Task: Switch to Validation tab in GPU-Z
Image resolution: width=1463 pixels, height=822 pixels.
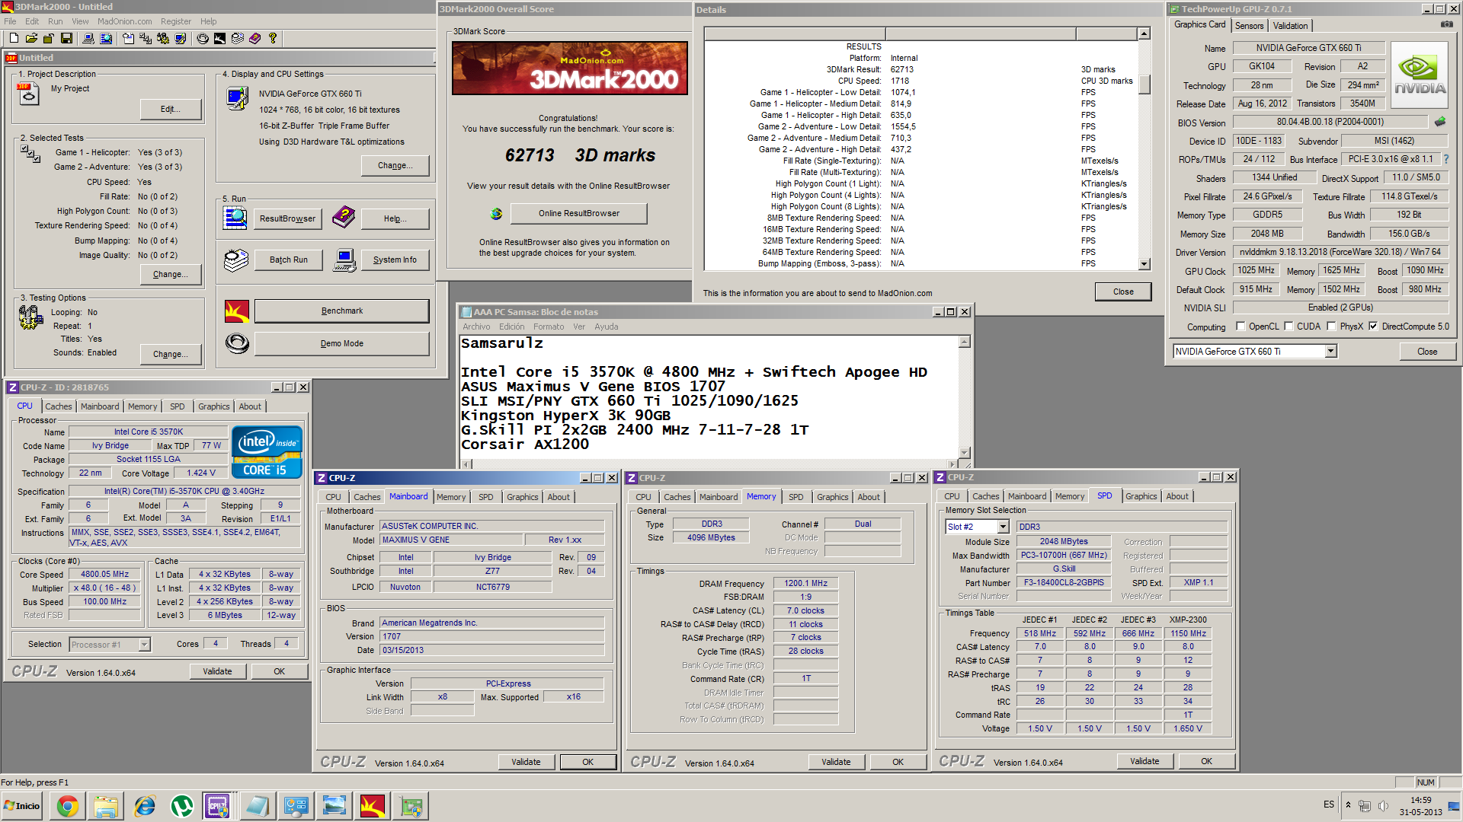Action: click(1290, 26)
